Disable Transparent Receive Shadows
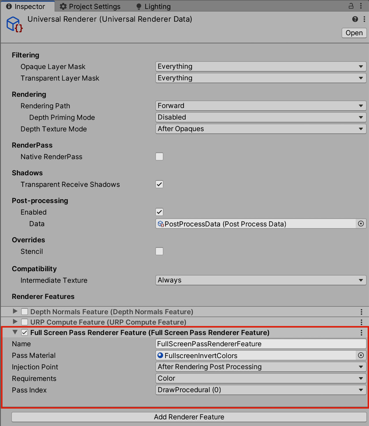The height and width of the screenshot is (426, 369). click(x=159, y=184)
